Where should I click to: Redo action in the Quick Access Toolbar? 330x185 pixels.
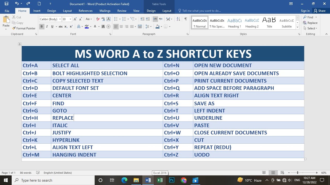(x=28, y=4)
